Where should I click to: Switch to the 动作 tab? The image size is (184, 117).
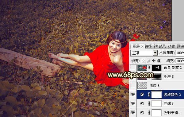click(171, 46)
